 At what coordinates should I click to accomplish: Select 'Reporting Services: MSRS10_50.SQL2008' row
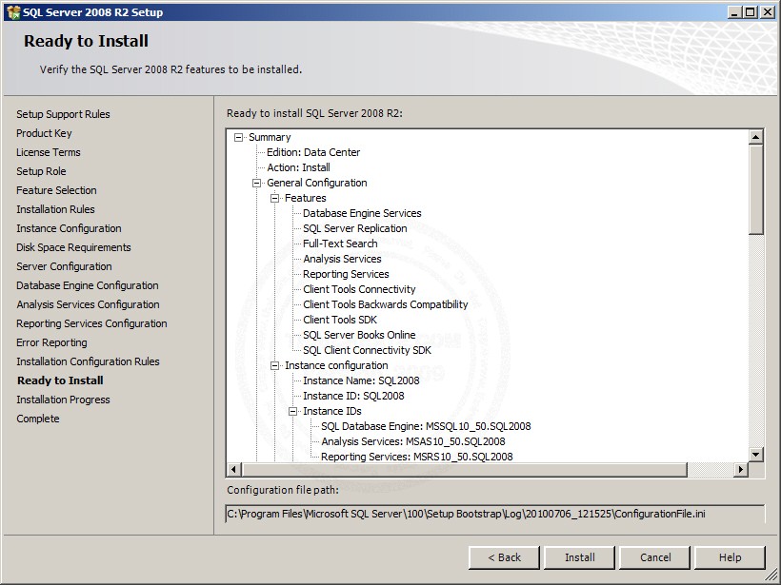coord(417,457)
